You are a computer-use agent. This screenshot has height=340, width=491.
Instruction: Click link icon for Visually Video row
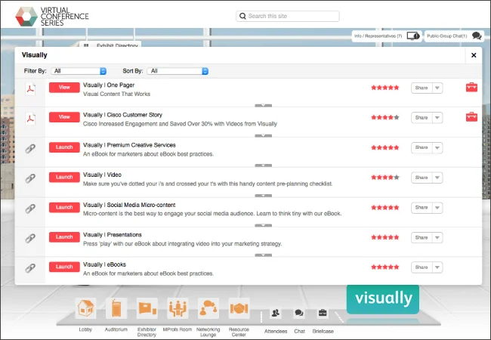[x=30, y=178]
